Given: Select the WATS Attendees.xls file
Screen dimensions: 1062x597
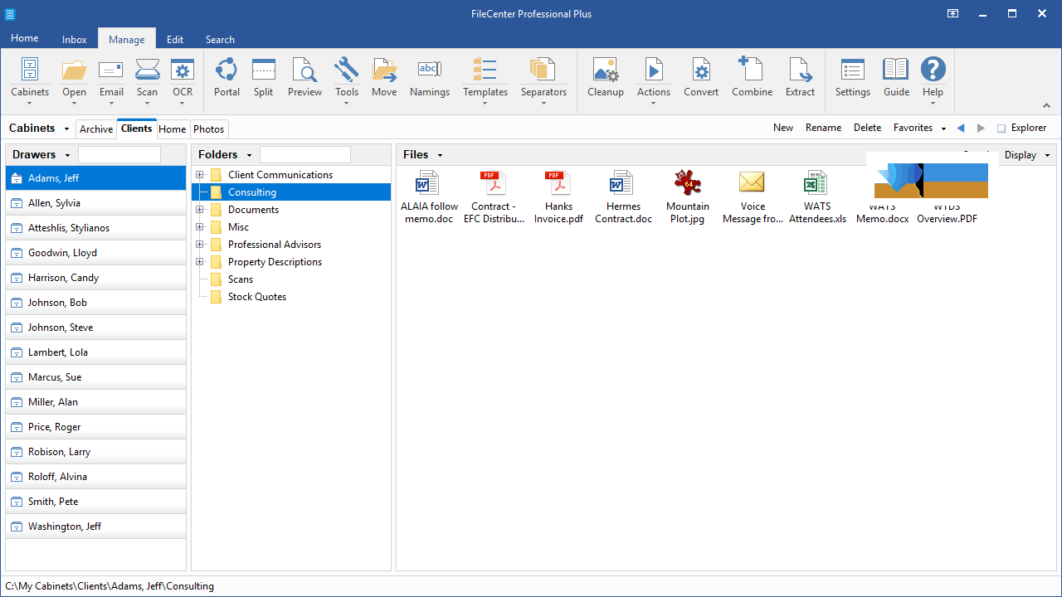Looking at the screenshot, I should coord(817,197).
